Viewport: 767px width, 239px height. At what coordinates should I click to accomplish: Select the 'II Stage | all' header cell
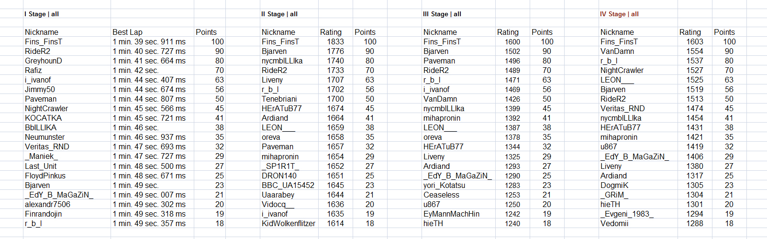[x=279, y=14]
